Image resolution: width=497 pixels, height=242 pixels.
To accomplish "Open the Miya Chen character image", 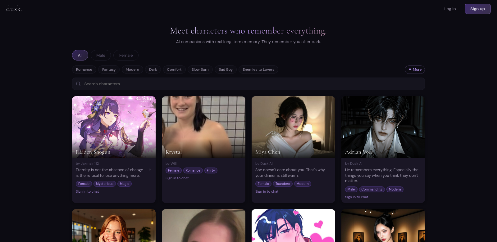I will [293, 127].
